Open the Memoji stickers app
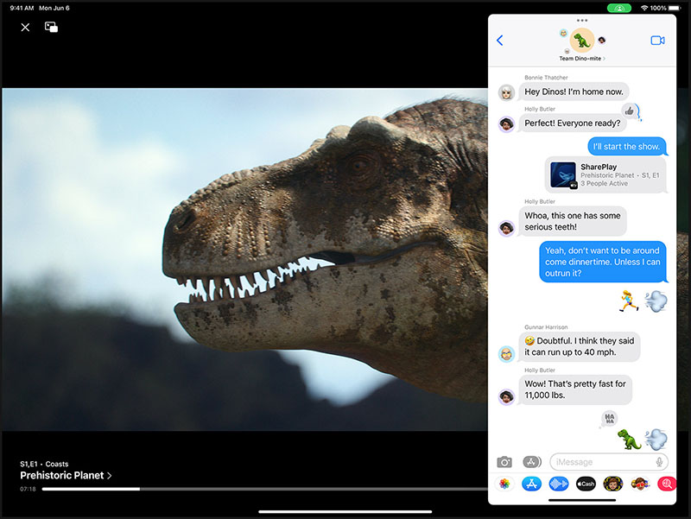691x519 pixels. [612, 484]
